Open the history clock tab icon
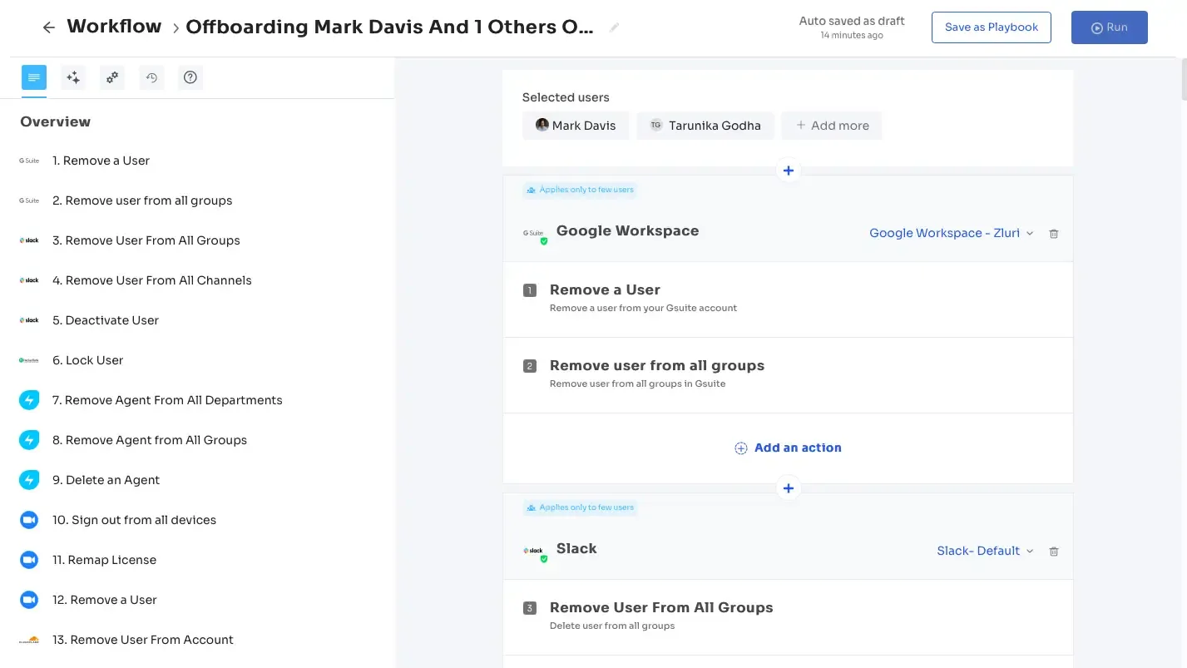 [151, 77]
